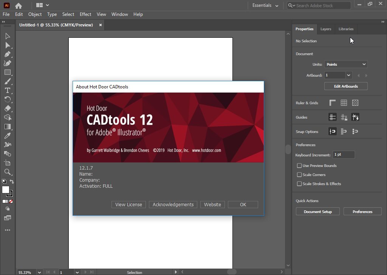387x275 pixels.
Task: Open the Arrange Documents dropdown
Action: point(42,5)
